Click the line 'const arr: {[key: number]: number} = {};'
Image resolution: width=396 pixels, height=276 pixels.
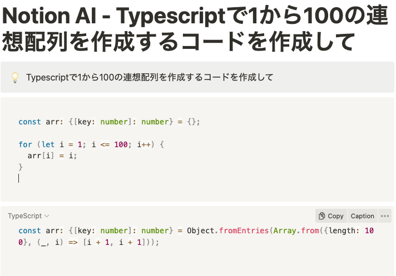coord(109,122)
